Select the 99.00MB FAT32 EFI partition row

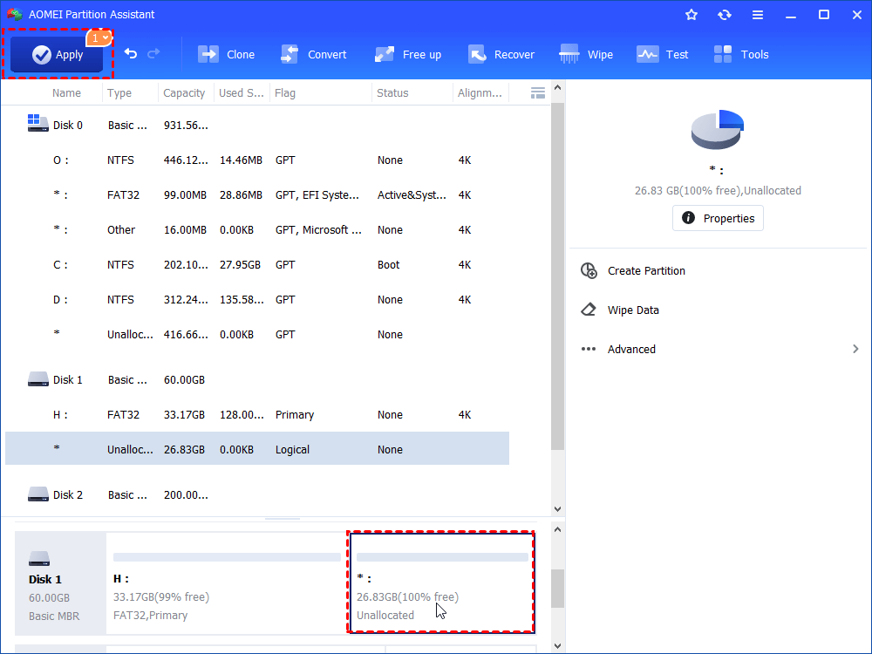257,195
